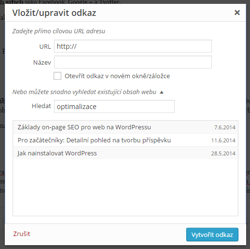Viewport: 250px width, 249px height.
Task: Choose the 'Jak nainstalovat WordPress' search result
Action: 125,153
